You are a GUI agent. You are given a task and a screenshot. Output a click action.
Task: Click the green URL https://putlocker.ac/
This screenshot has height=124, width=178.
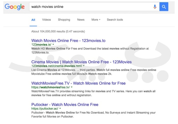[45, 109]
